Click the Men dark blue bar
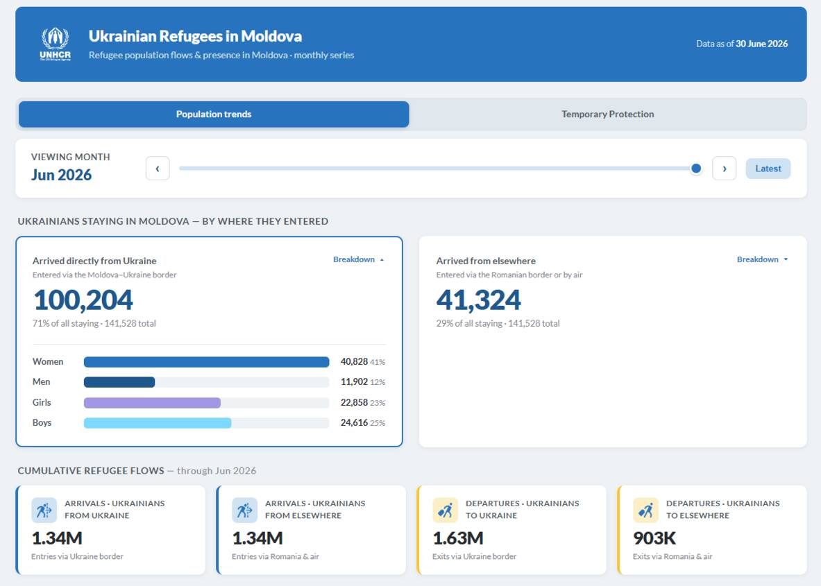Image resolution: width=821 pixels, height=586 pixels. click(119, 382)
